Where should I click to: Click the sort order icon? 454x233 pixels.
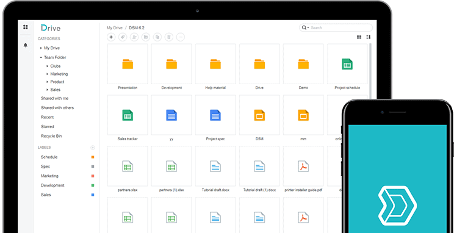[x=369, y=37]
